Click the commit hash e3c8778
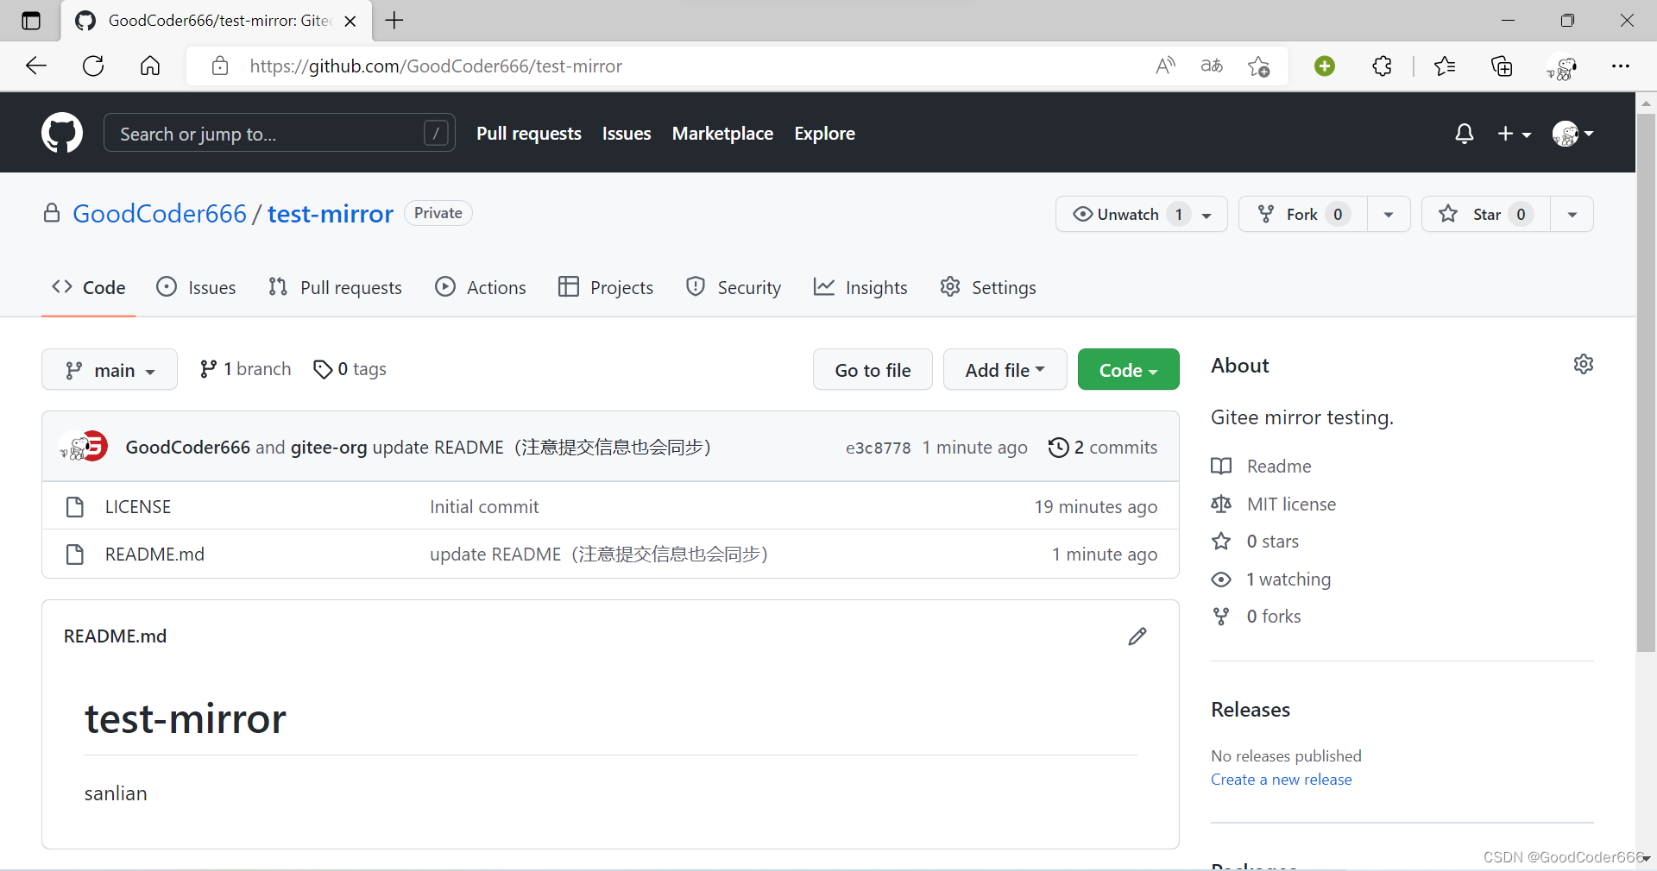The image size is (1657, 871). tap(878, 448)
